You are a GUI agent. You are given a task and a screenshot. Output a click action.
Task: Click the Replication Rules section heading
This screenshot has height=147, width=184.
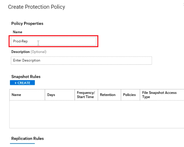tap(27, 138)
